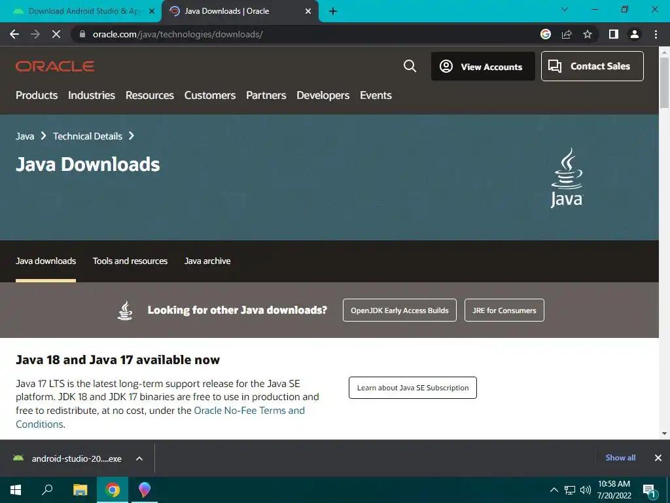
Task: Expand the android-studio download options chevron
Action: pyautogui.click(x=139, y=458)
